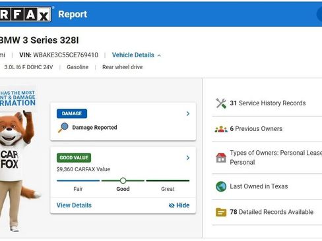
Task: Open the 78 Detailed Records Available row
Action: (x=267, y=212)
